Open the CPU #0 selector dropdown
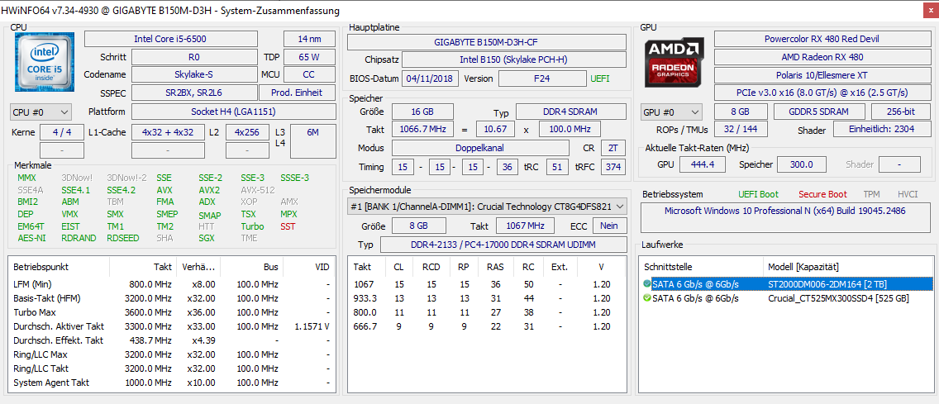The height and width of the screenshot is (404, 939). point(41,112)
